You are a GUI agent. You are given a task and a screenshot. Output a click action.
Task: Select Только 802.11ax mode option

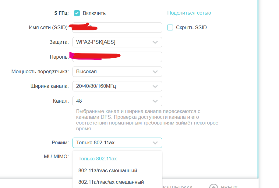pyautogui.click(x=97, y=159)
